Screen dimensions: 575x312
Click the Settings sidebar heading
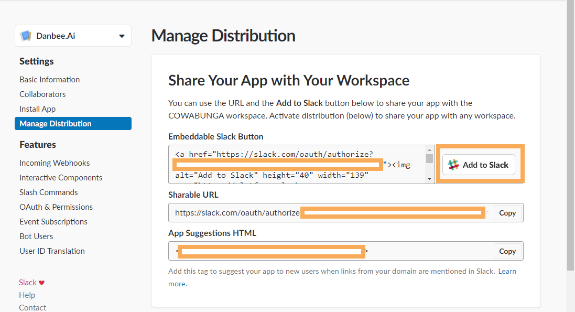tap(36, 61)
